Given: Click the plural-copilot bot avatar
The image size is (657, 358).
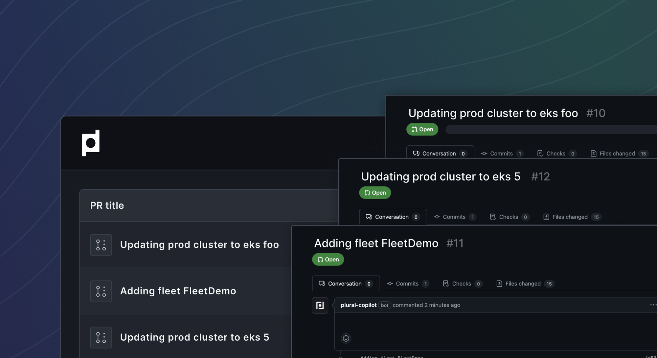Looking at the screenshot, I should pyautogui.click(x=320, y=305).
